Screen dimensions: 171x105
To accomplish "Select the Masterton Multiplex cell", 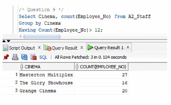I will click(47, 75).
